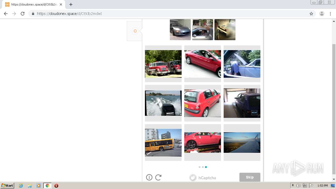Click the show desktop button

tap(333, 186)
